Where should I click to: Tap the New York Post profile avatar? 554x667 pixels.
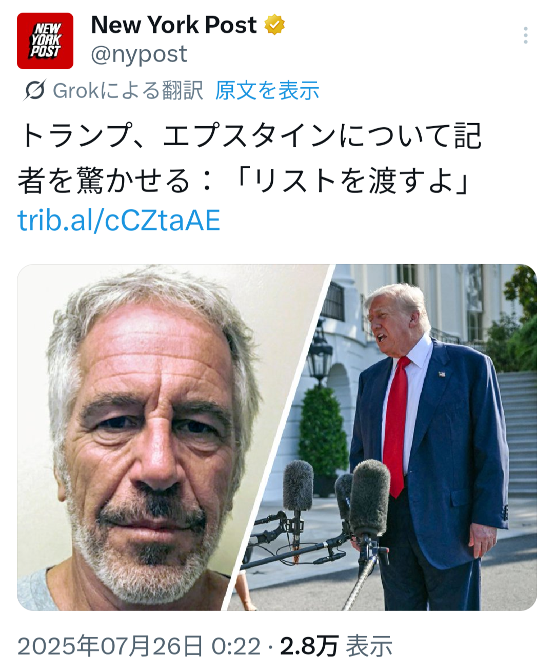pyautogui.click(x=45, y=41)
